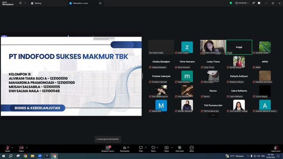Show hidden system tray icons

pos(248,156)
